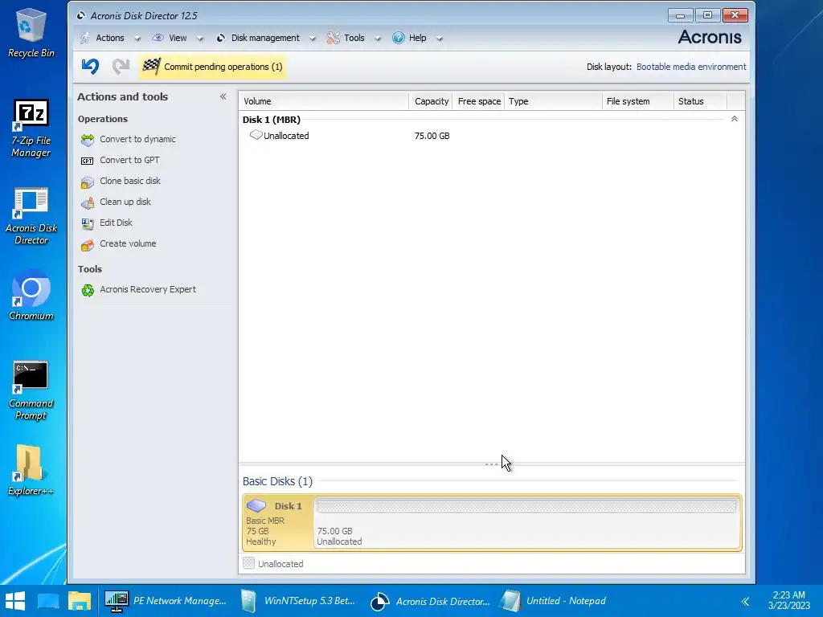Select the Command Prompt desktop icon
The height and width of the screenshot is (617, 823).
pos(31,391)
